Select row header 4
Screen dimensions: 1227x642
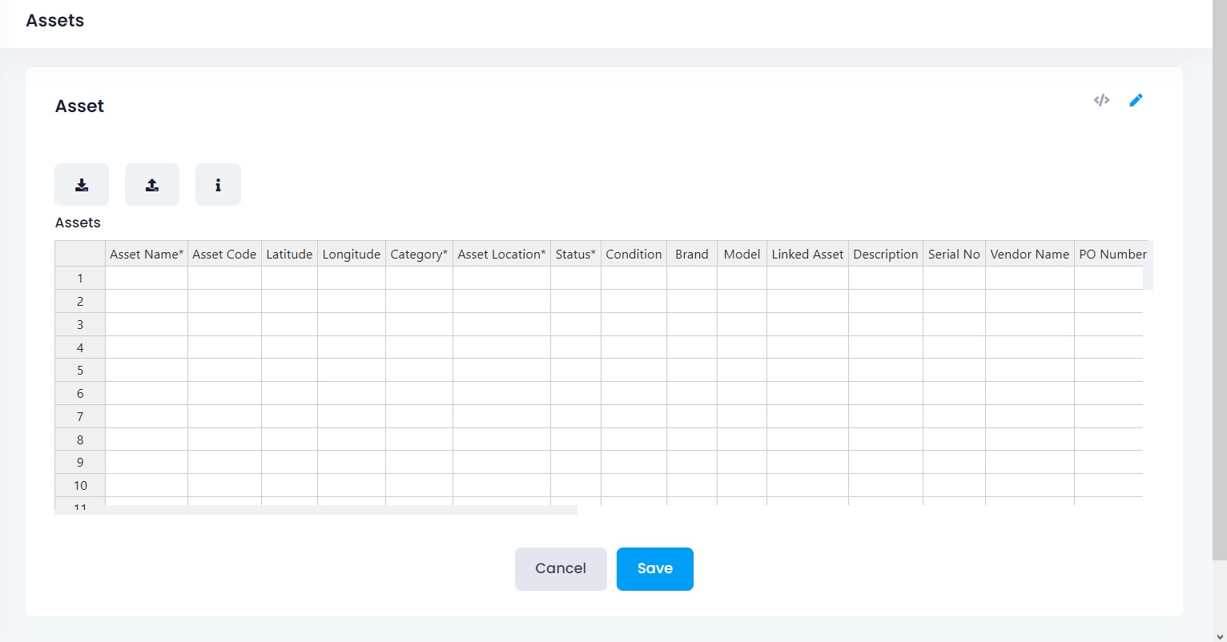pyautogui.click(x=80, y=347)
